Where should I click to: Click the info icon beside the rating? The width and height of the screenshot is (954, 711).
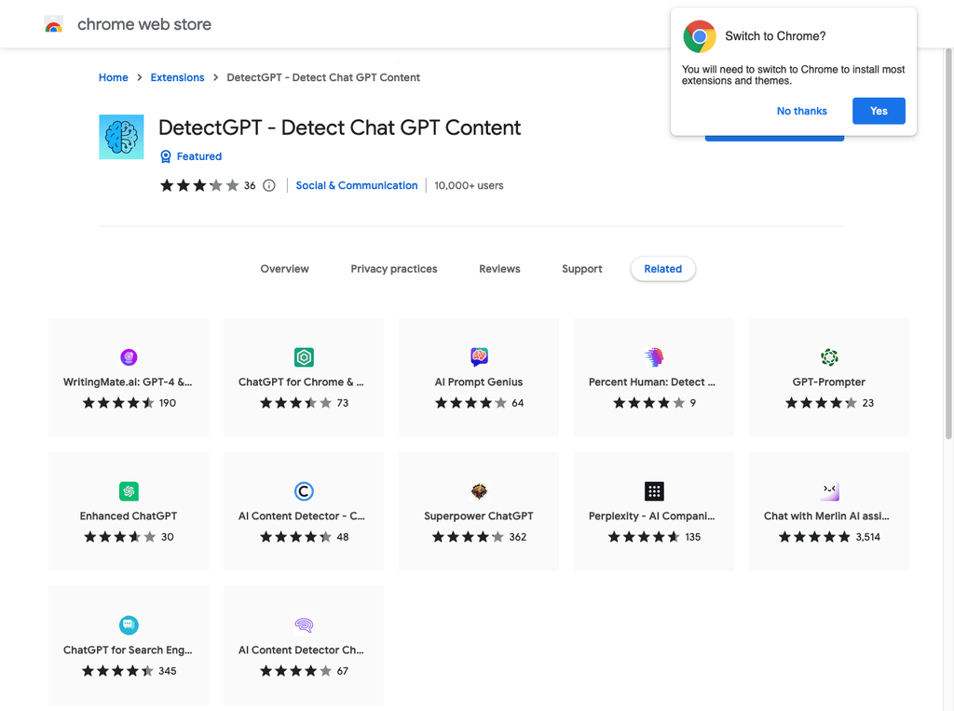pos(268,185)
